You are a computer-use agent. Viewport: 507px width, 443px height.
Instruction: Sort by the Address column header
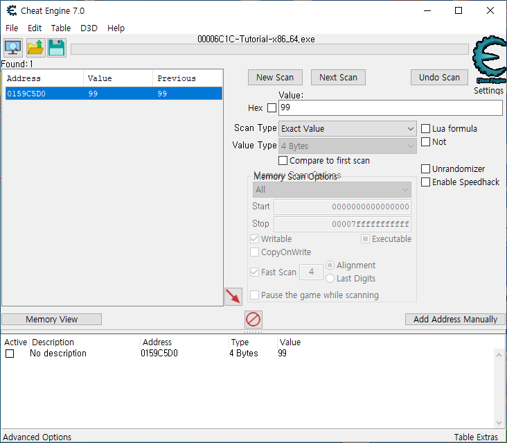[x=43, y=78]
